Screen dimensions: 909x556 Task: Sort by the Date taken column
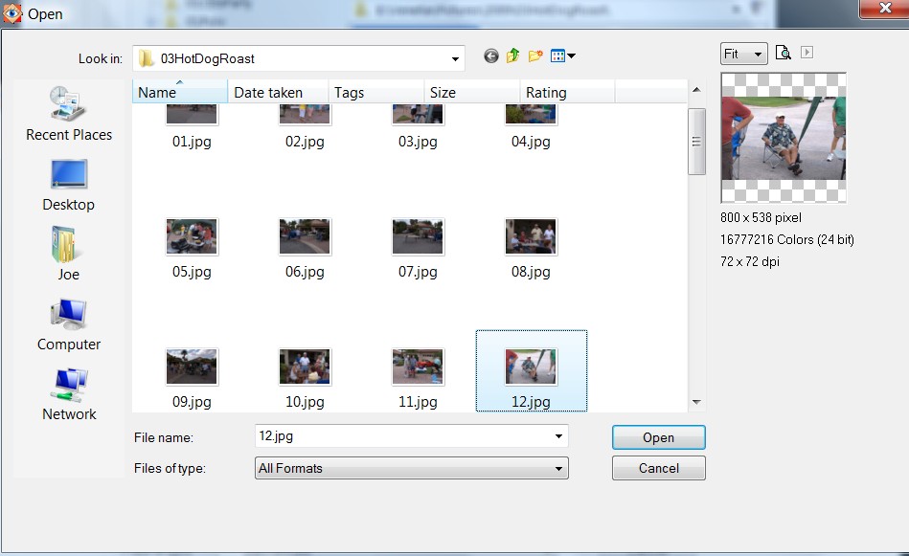(278, 92)
